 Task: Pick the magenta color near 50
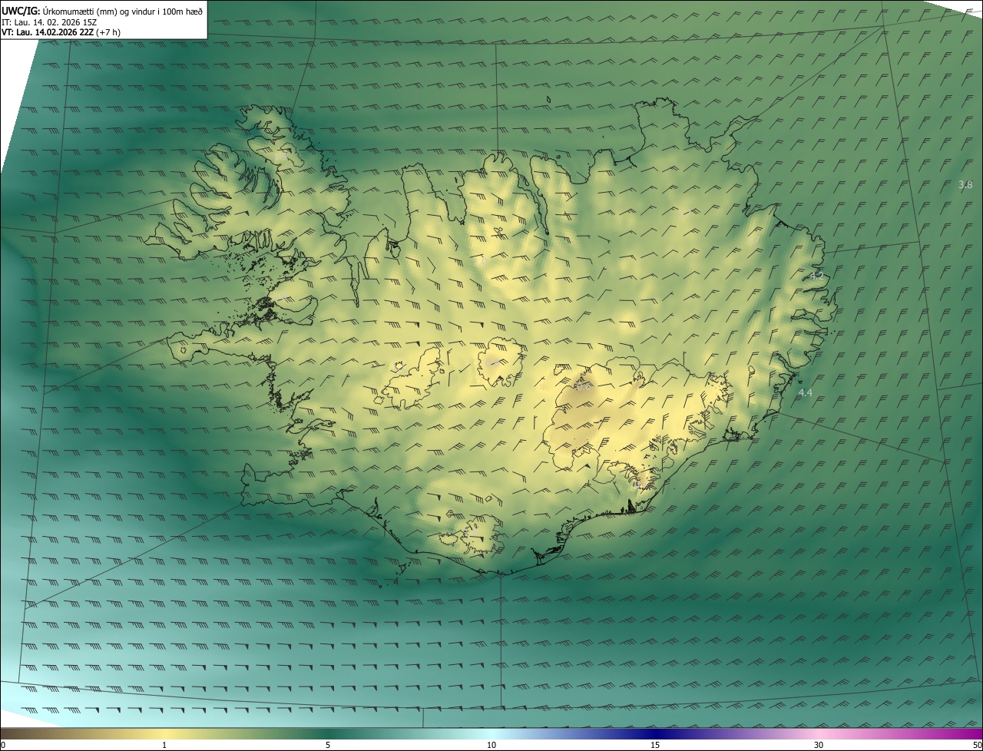click(974, 733)
